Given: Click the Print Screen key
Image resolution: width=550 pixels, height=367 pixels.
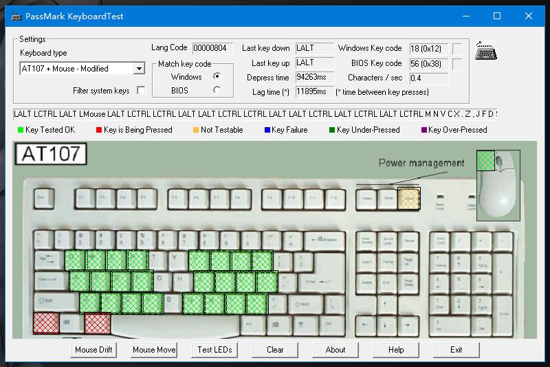Looking at the screenshot, I should click(x=366, y=241).
